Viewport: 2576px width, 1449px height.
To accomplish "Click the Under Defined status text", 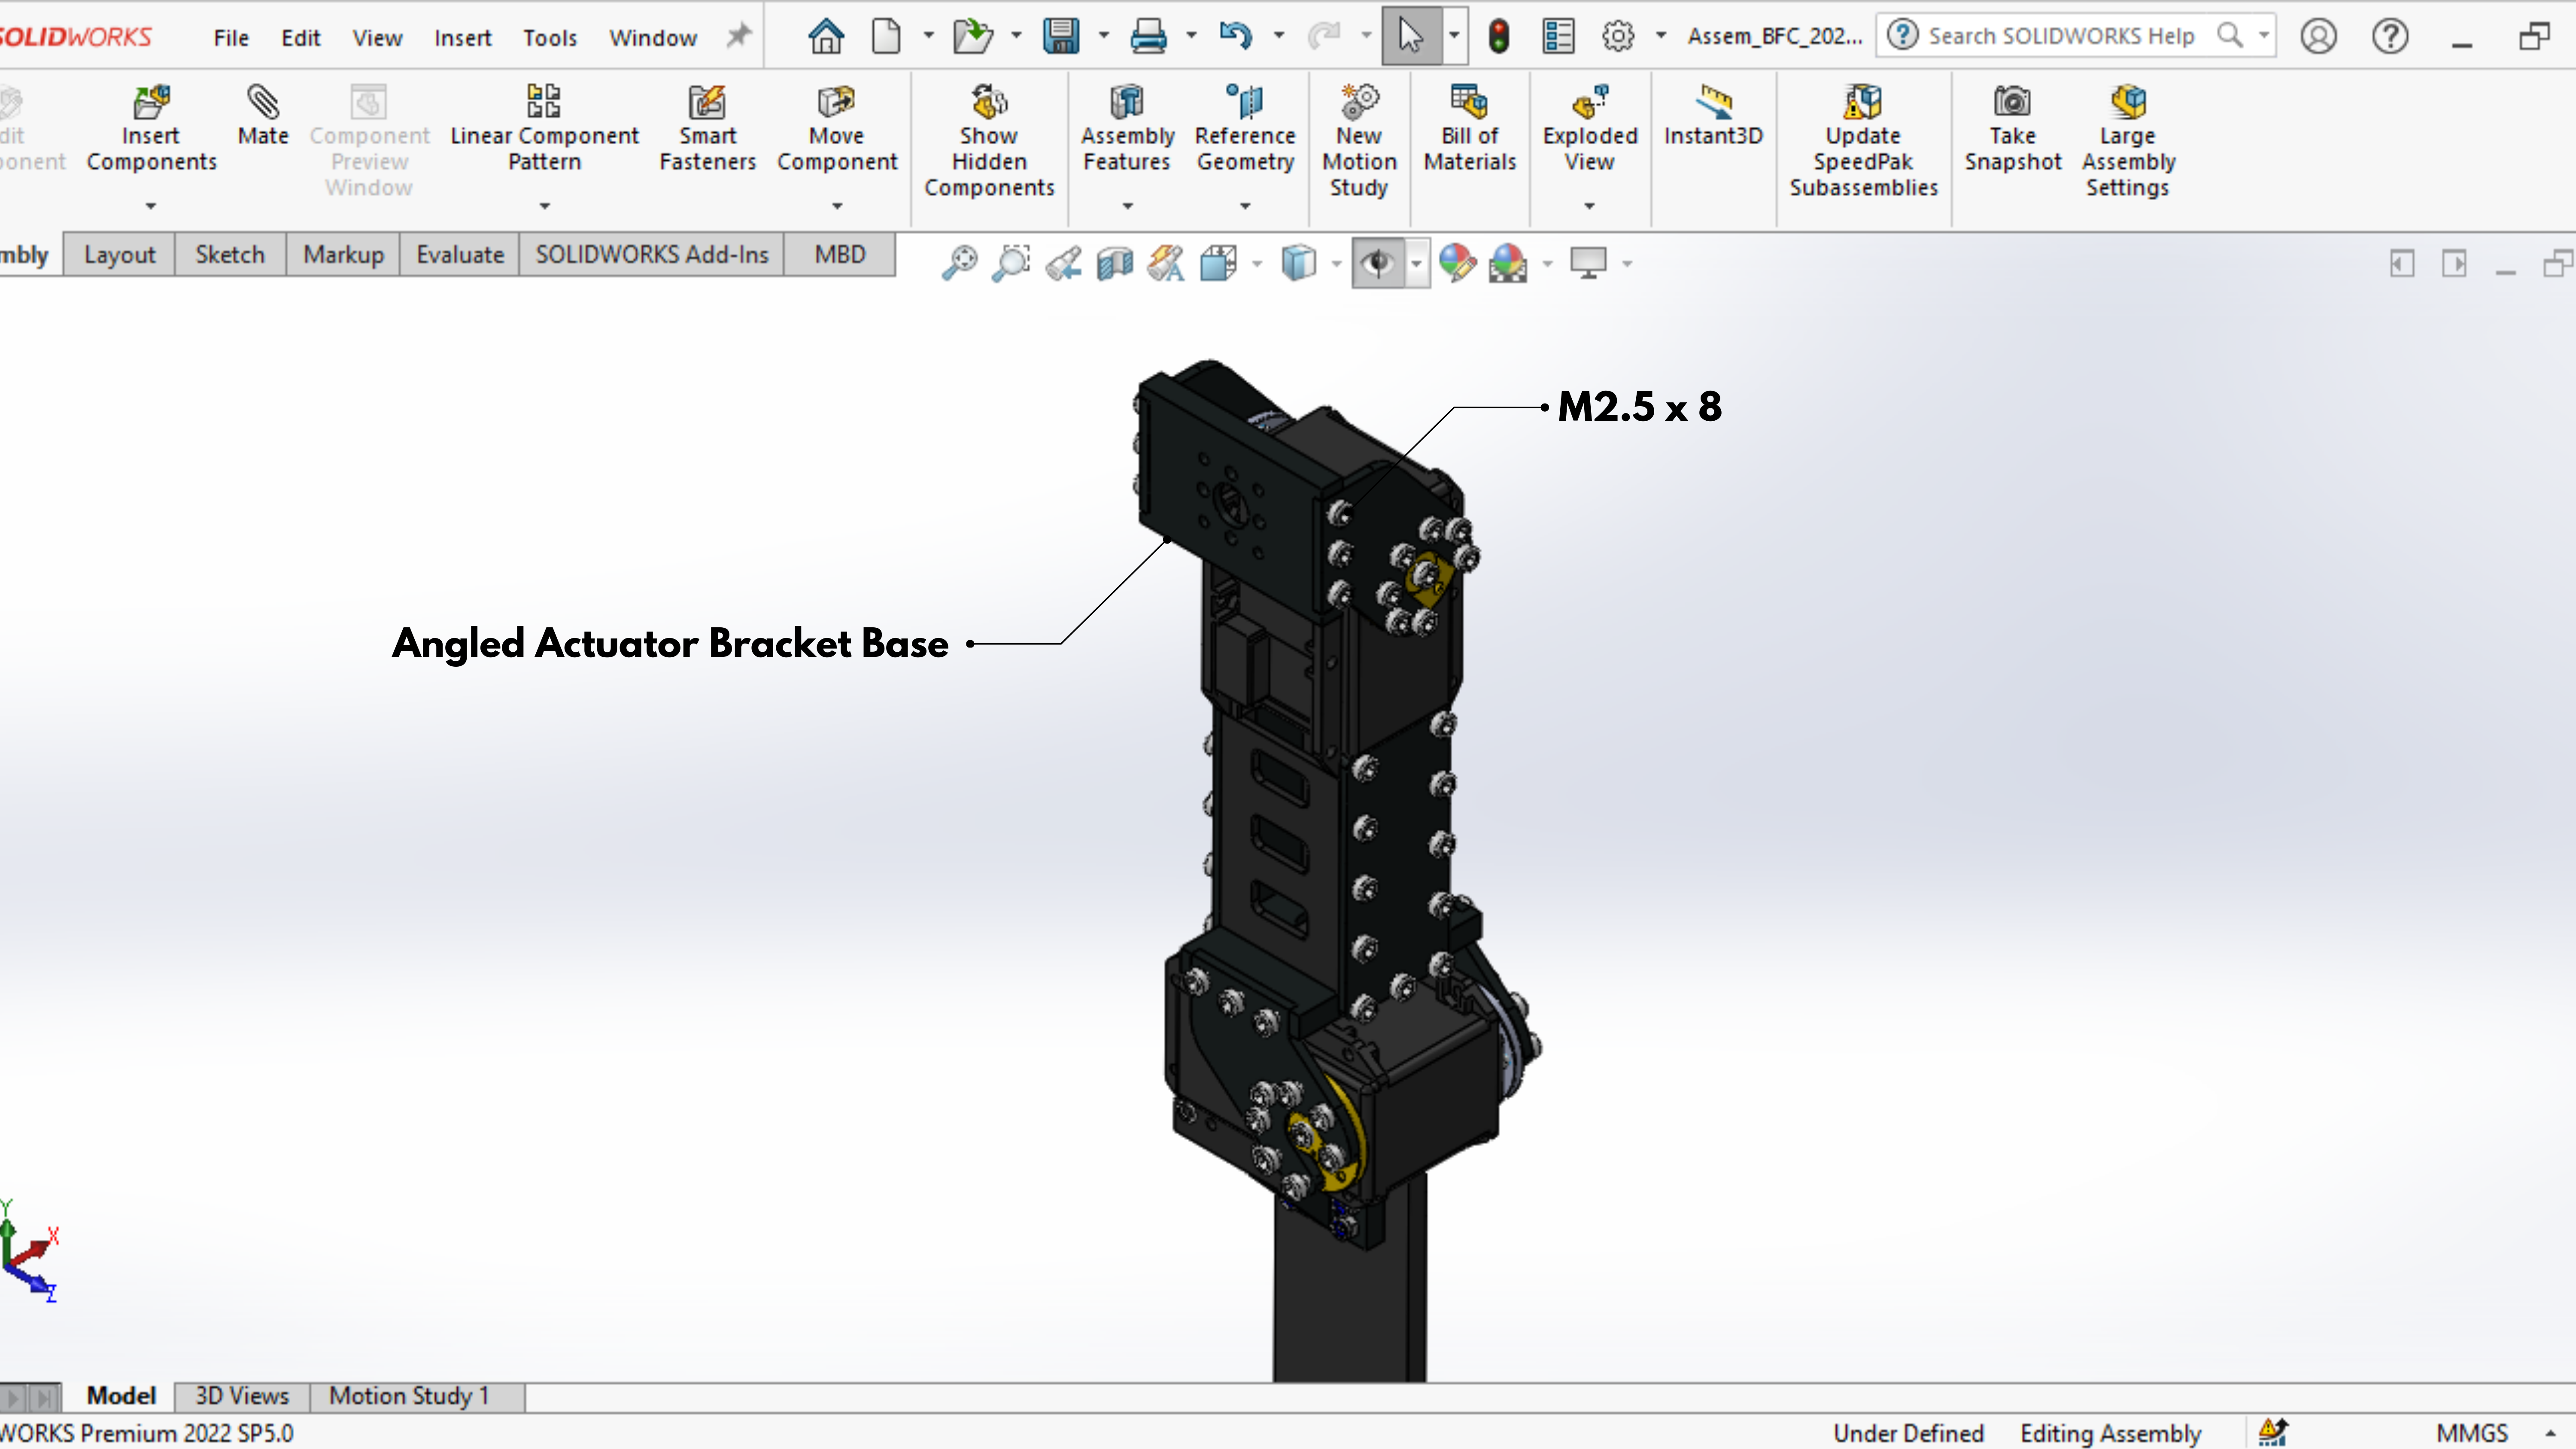I will [1908, 1433].
